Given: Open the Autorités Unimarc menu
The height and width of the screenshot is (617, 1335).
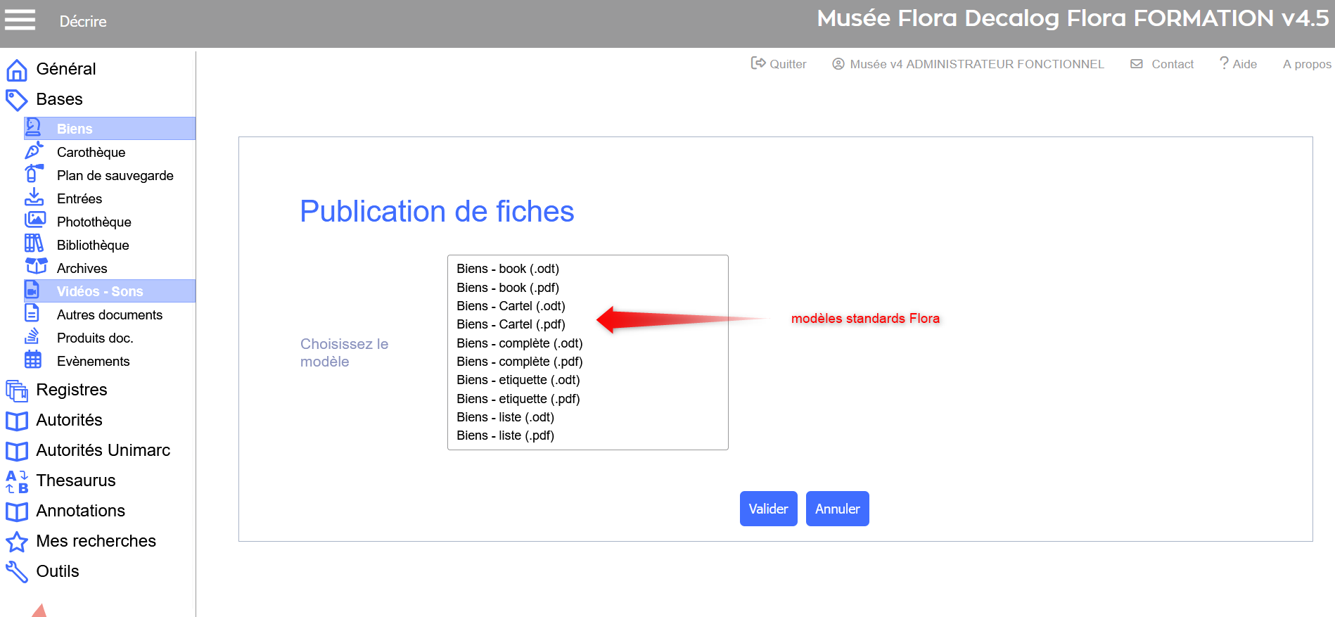Looking at the screenshot, I should 103,450.
